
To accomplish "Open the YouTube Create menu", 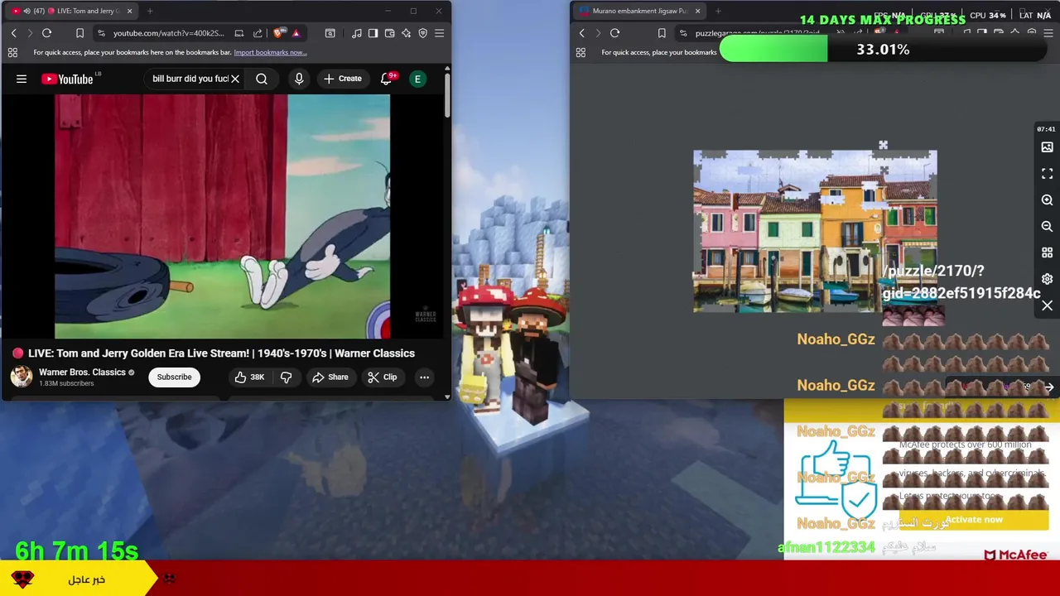I will (x=342, y=79).
